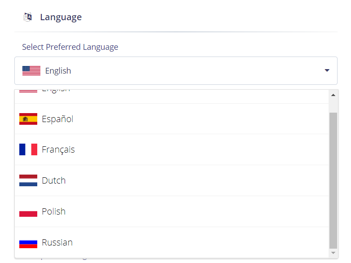Click the US flag in selected language box
The image size is (351, 263).
31,71
